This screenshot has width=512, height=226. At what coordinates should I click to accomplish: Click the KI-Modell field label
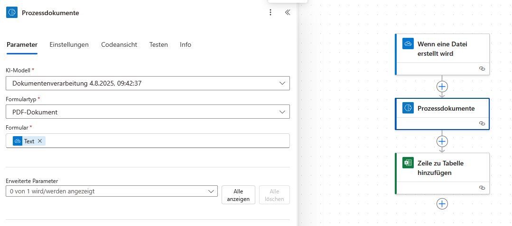coord(19,70)
